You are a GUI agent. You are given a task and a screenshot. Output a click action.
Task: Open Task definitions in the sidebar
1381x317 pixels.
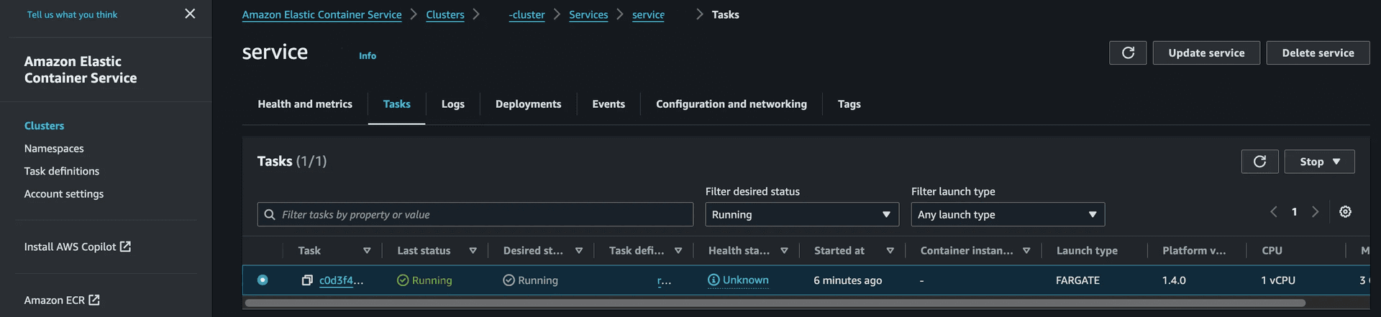62,171
